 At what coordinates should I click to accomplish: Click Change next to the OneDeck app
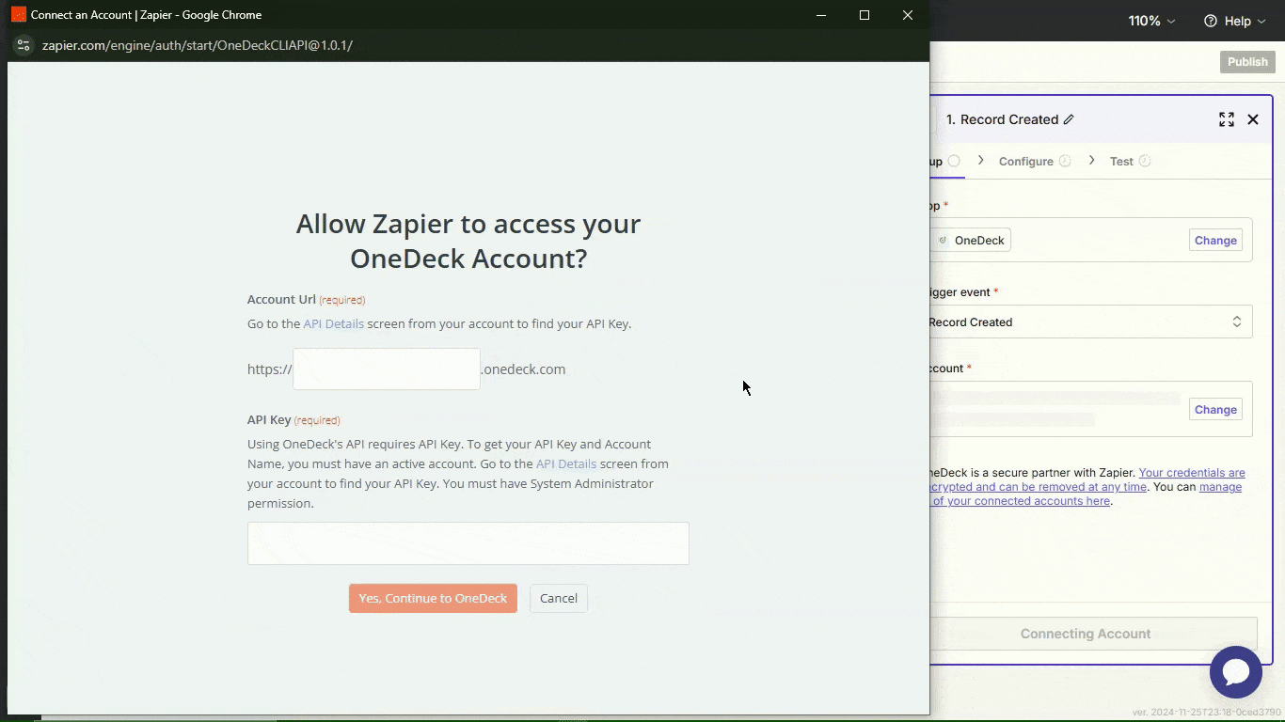[x=1215, y=241]
